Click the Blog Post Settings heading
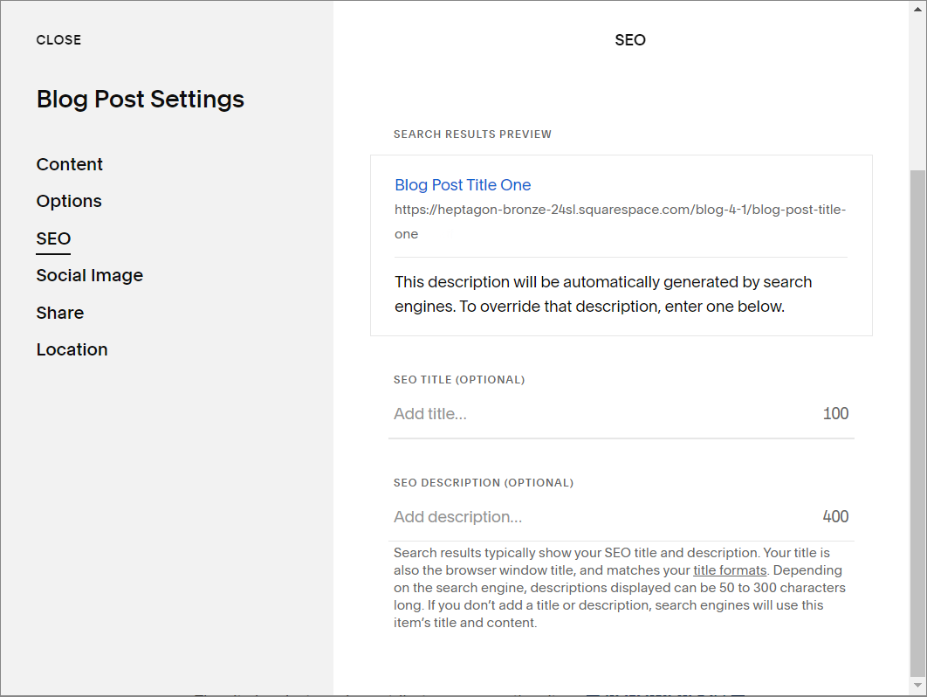927x697 pixels. coord(140,99)
